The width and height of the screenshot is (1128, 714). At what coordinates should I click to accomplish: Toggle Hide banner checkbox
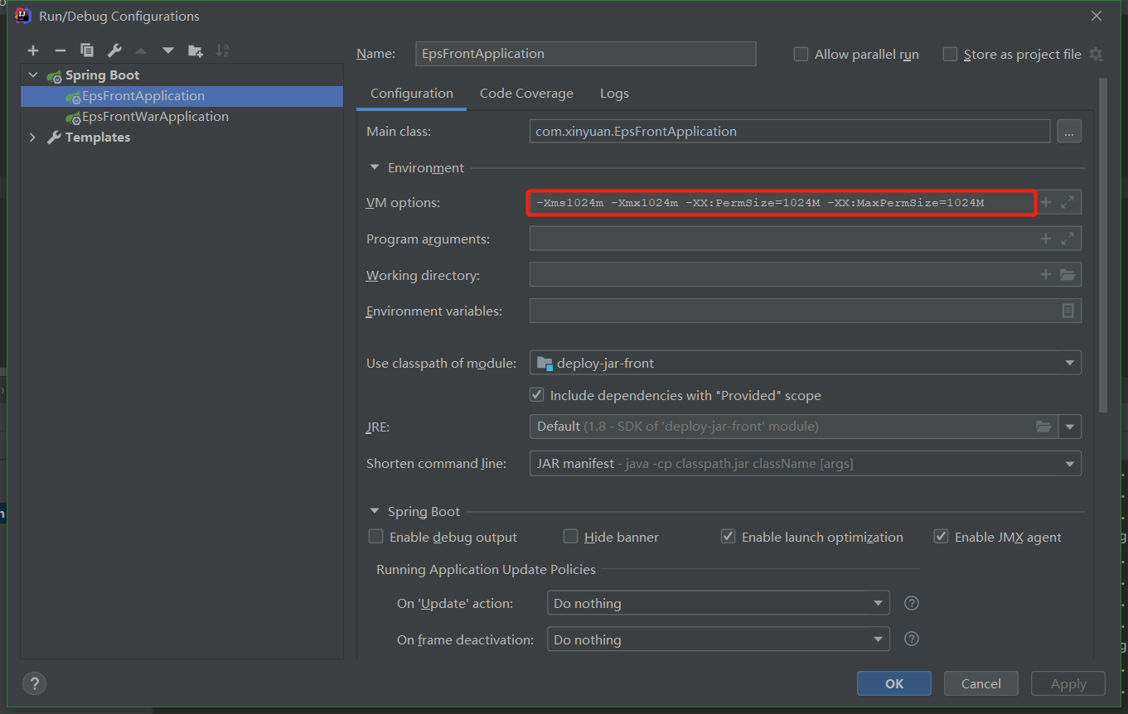coord(570,537)
